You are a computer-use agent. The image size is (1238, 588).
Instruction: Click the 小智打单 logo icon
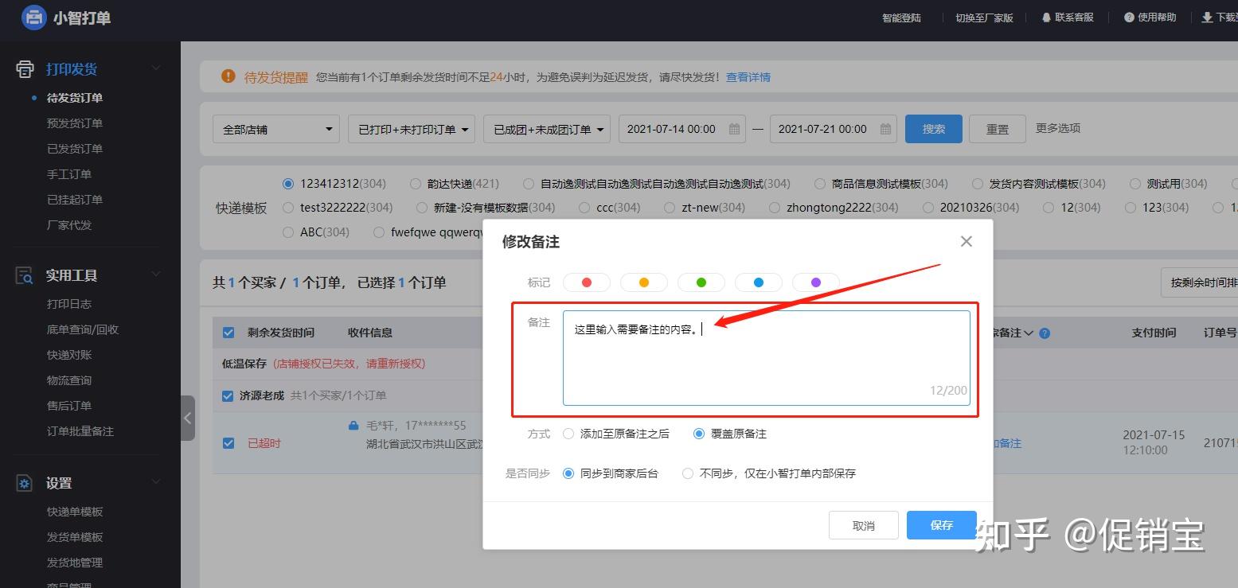tap(33, 17)
